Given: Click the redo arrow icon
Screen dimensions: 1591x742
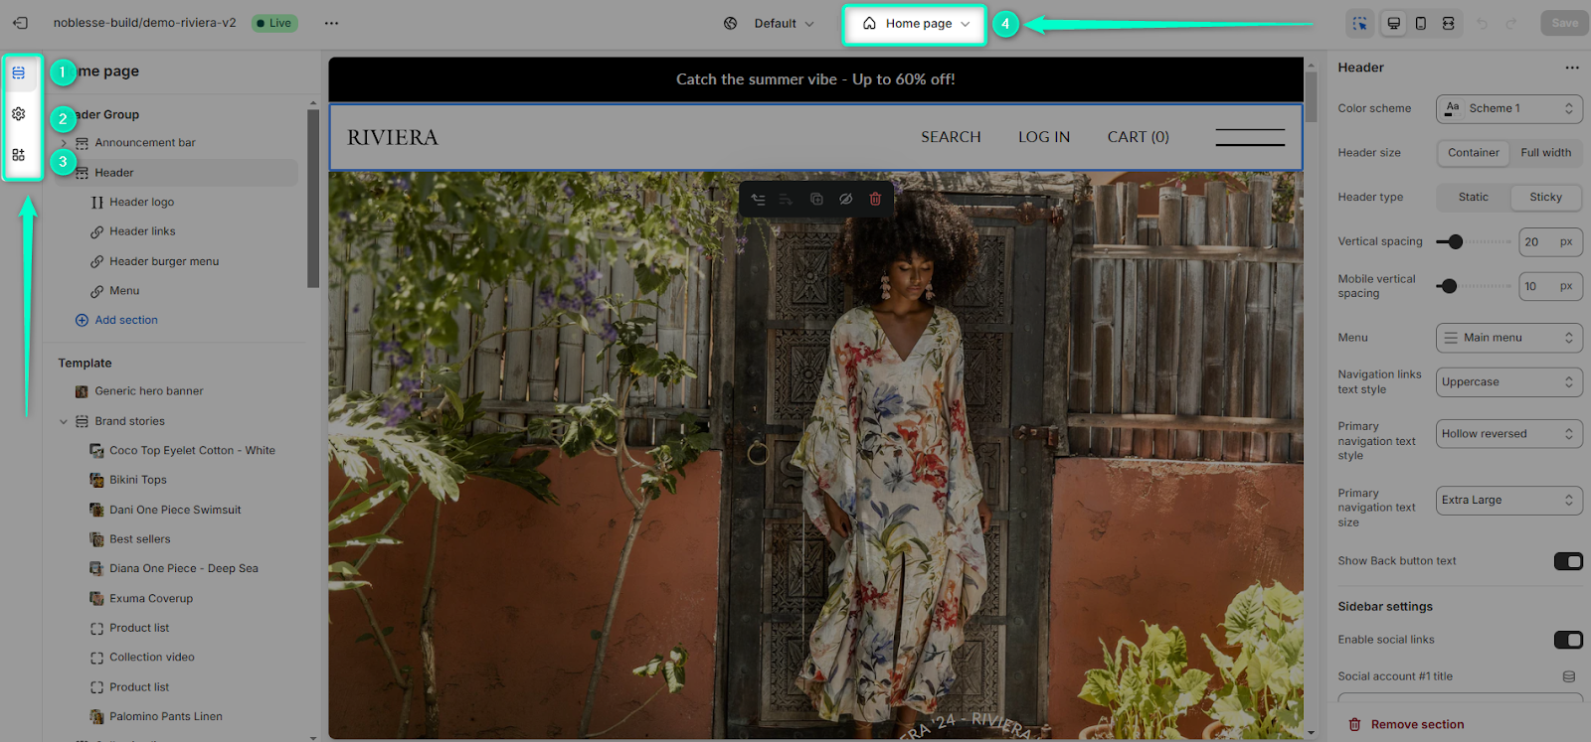Looking at the screenshot, I should (1511, 23).
